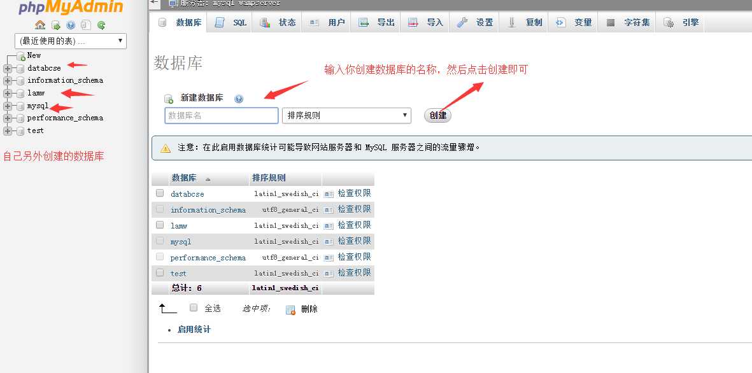Viewport: 752px width, 373px height.
Task: Open performance_schema link in the table
Action: point(208,257)
